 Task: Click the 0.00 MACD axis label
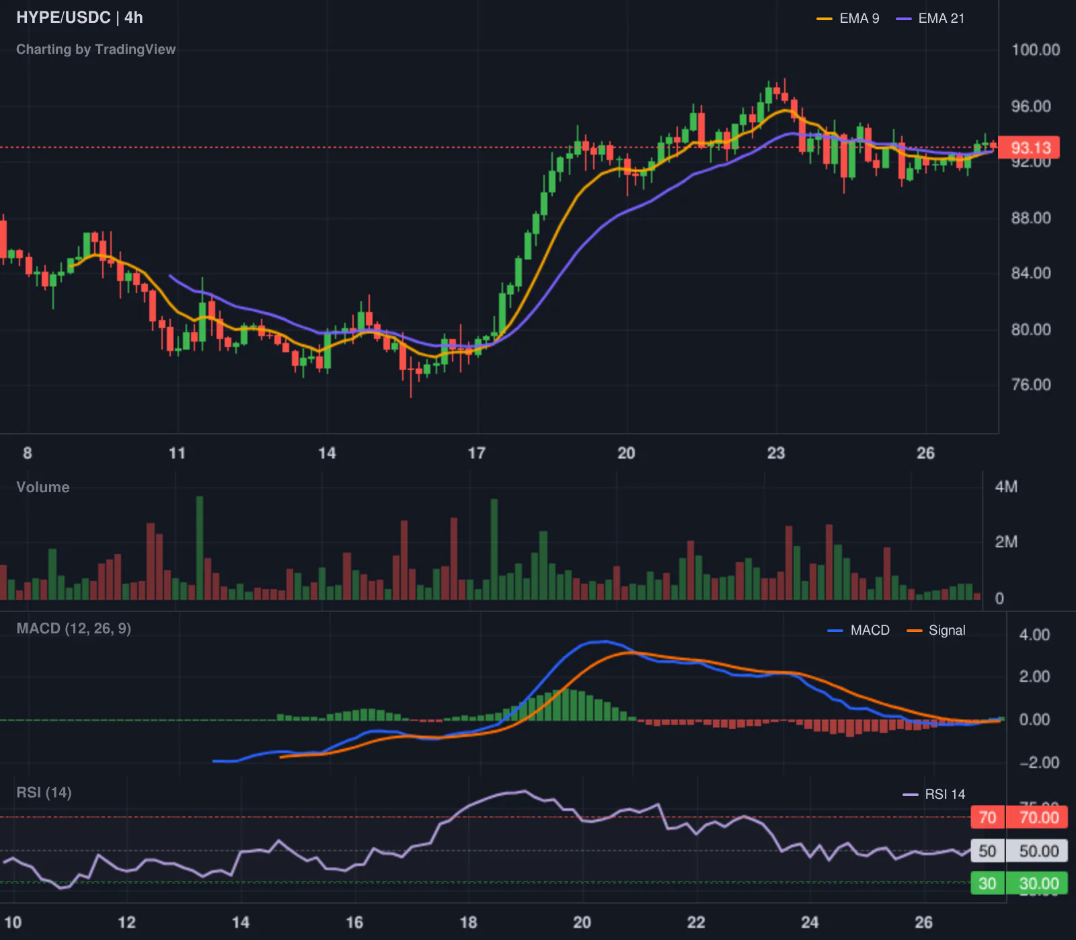click(1034, 719)
